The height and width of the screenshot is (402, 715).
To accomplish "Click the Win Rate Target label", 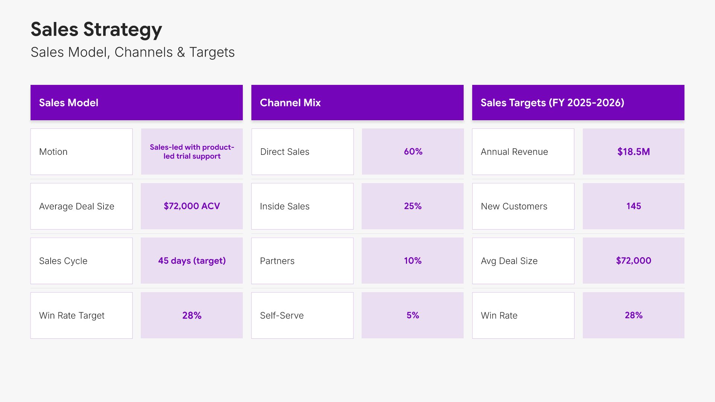I will coord(81,315).
